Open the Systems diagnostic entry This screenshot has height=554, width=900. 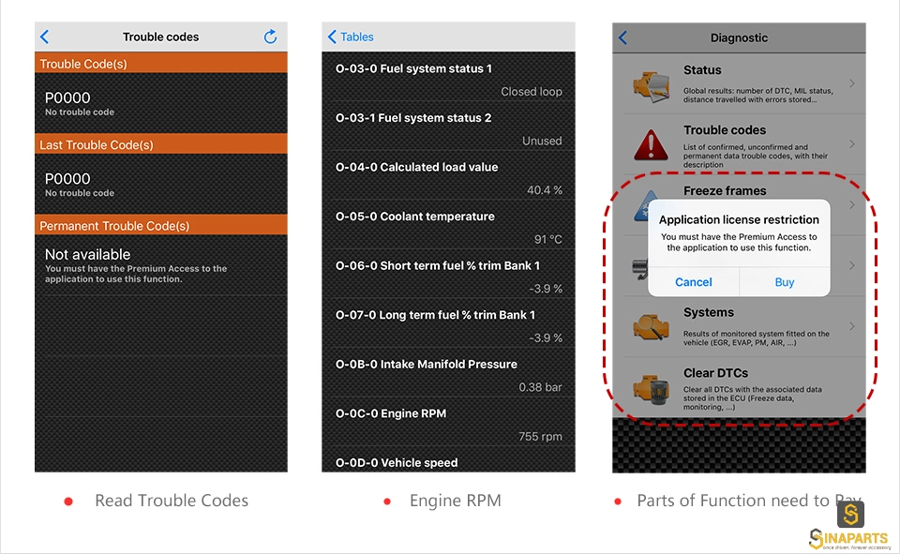click(x=740, y=326)
